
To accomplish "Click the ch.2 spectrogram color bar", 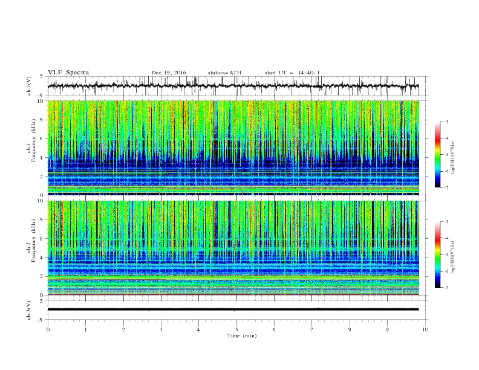I will coord(438,255).
